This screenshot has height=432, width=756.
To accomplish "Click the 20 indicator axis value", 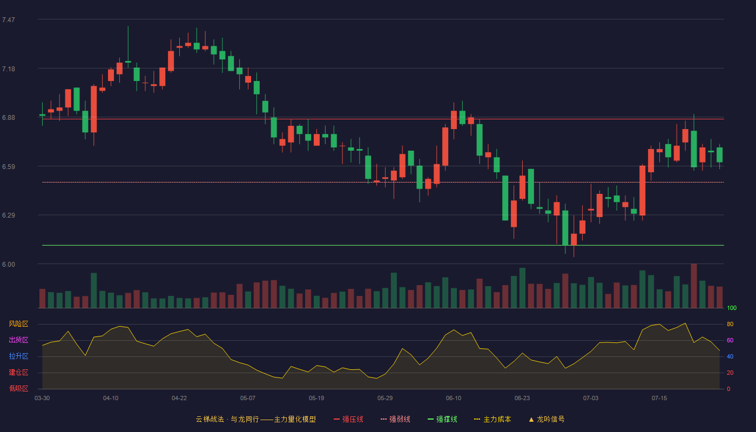I will coord(730,373).
